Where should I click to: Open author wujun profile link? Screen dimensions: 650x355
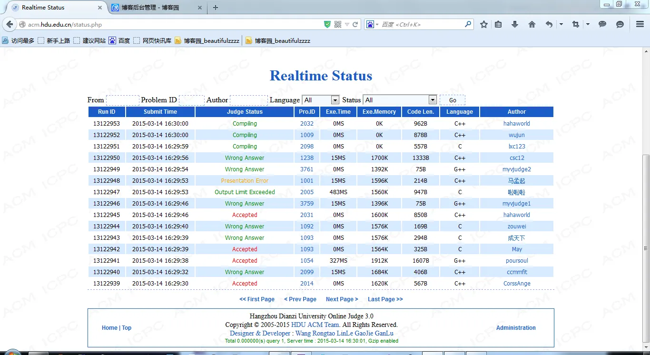click(x=517, y=135)
